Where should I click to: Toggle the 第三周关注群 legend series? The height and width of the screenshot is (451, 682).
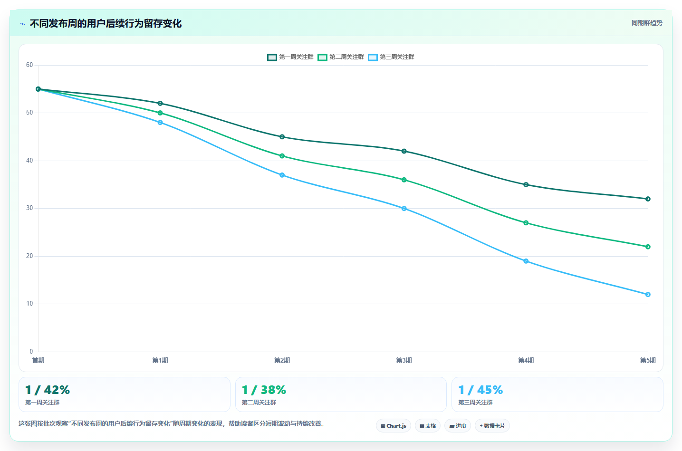click(x=391, y=57)
